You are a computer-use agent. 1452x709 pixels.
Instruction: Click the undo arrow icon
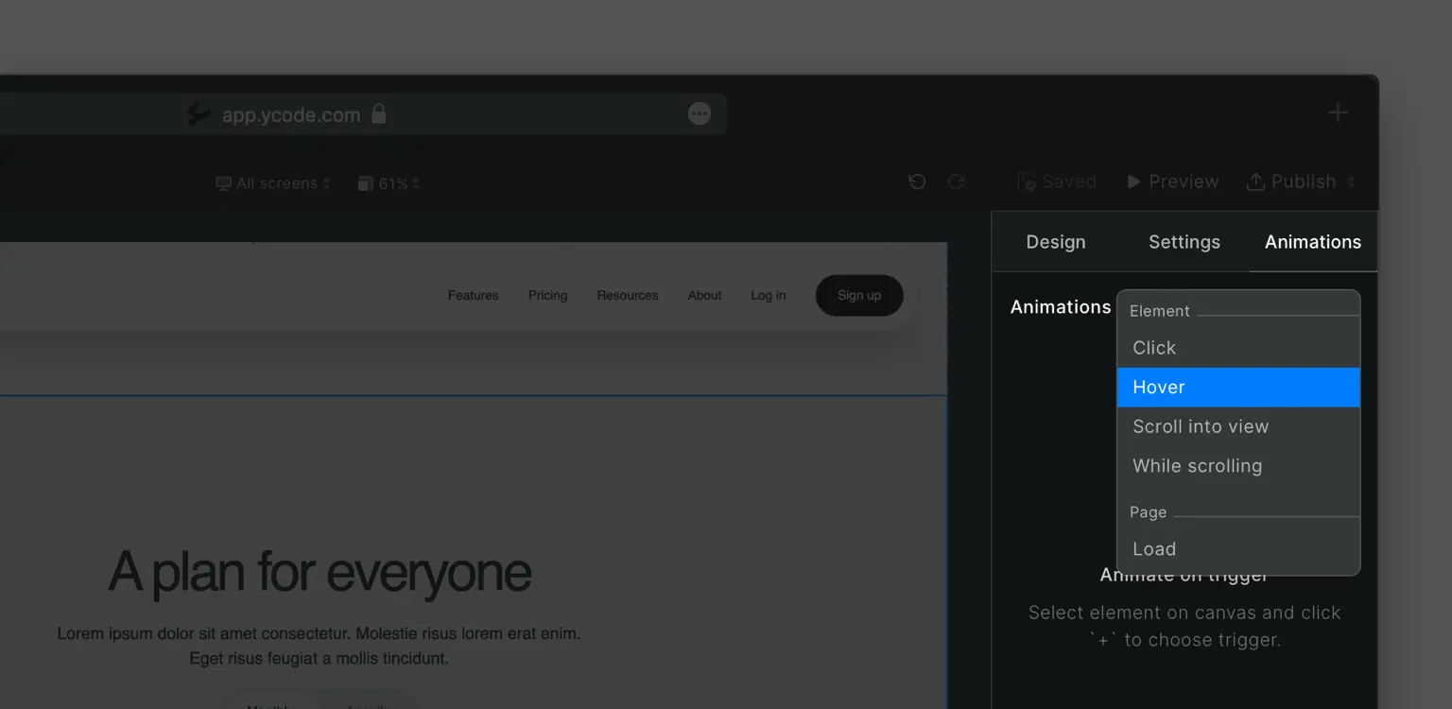[917, 182]
